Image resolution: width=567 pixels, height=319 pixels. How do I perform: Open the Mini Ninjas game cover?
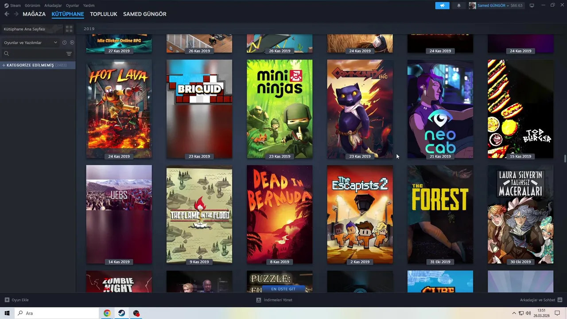click(x=280, y=109)
